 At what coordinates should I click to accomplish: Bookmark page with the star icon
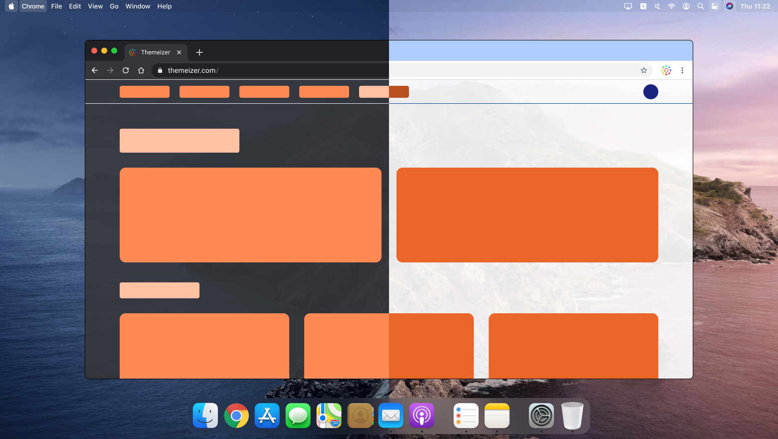pos(644,70)
